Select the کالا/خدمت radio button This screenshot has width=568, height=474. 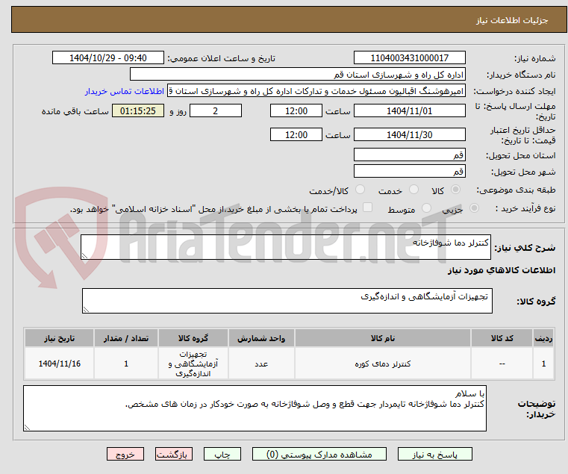[x=360, y=190]
